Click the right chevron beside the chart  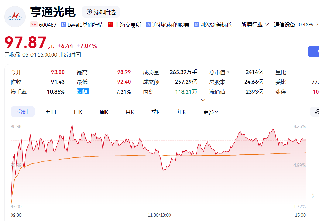(x=313, y=195)
